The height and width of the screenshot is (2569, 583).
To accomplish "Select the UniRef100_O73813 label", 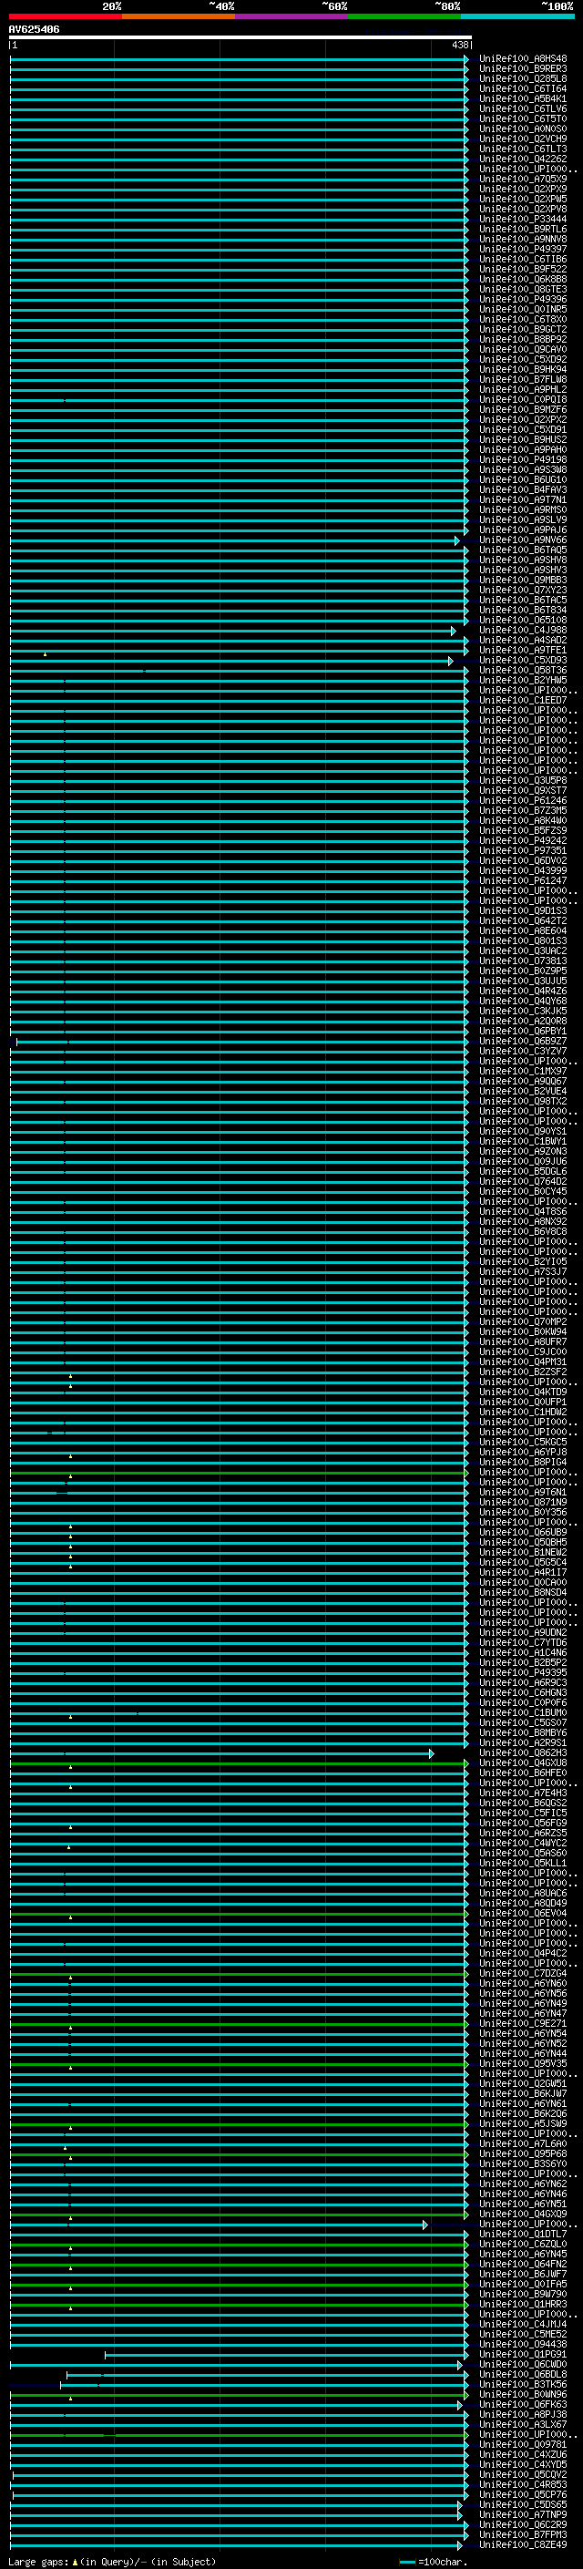I will coord(523,961).
